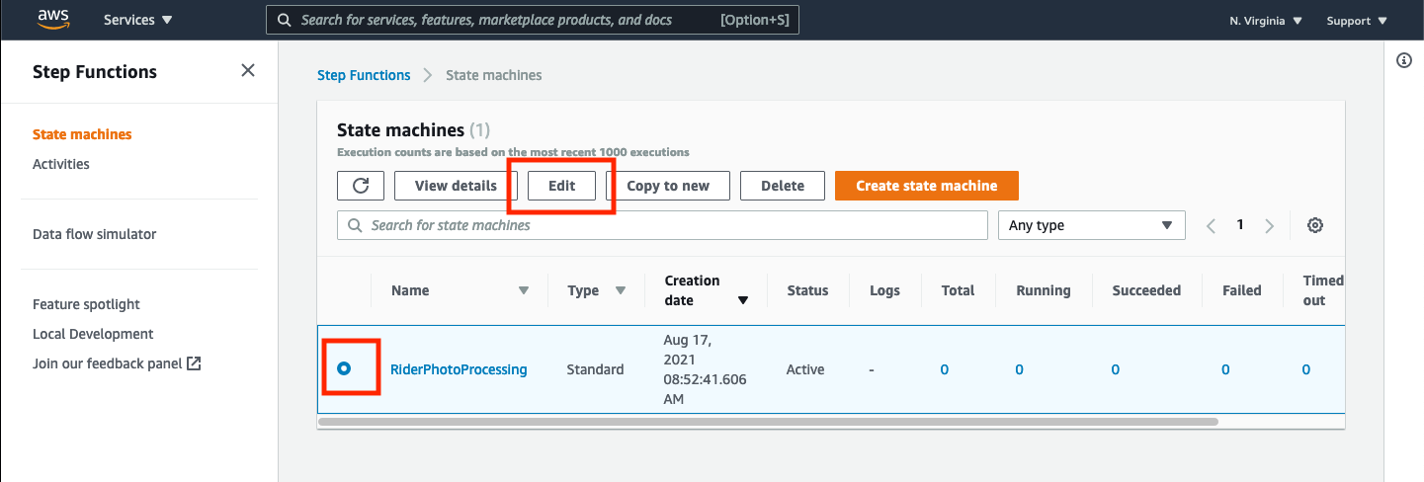Image resolution: width=1424 pixels, height=482 pixels.
Task: Open Local Development link
Action: click(x=93, y=334)
